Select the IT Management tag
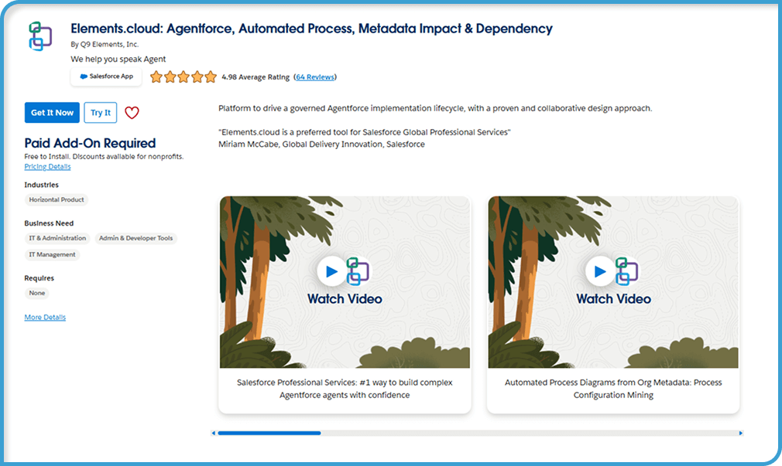Image resolution: width=782 pixels, height=466 pixels. point(52,255)
